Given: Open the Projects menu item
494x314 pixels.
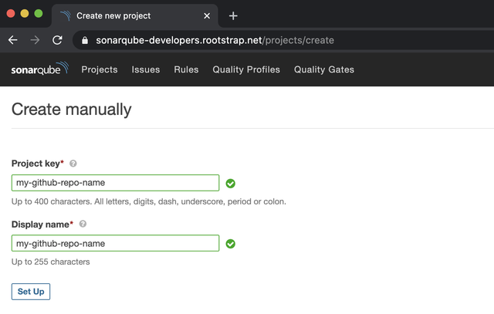Looking at the screenshot, I should pos(100,69).
